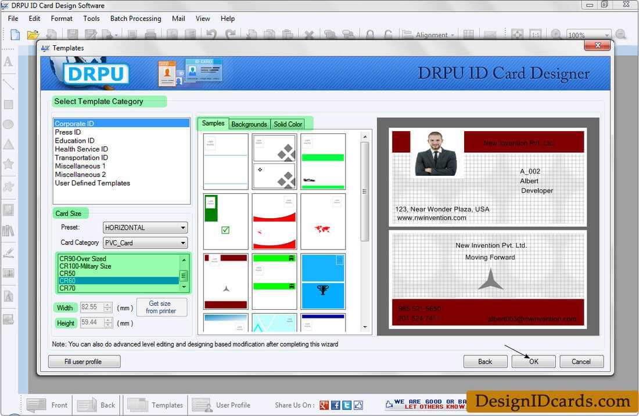Select the Signature pen tool in sidebar

(8, 252)
